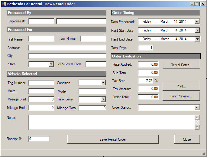207x157 pixels.
Task: Expand the Tank Level combo box
Action: click(x=103, y=100)
